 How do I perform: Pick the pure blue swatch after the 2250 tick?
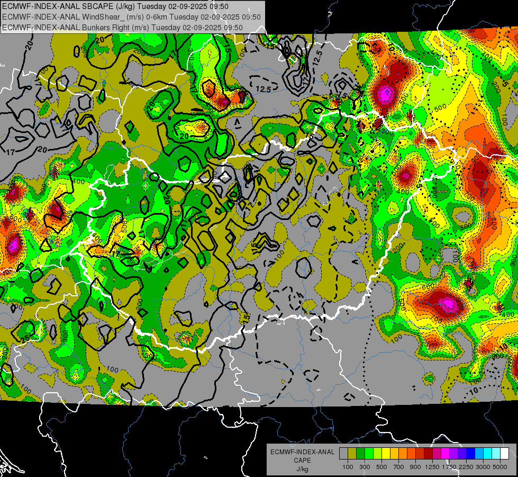[x=471, y=453]
